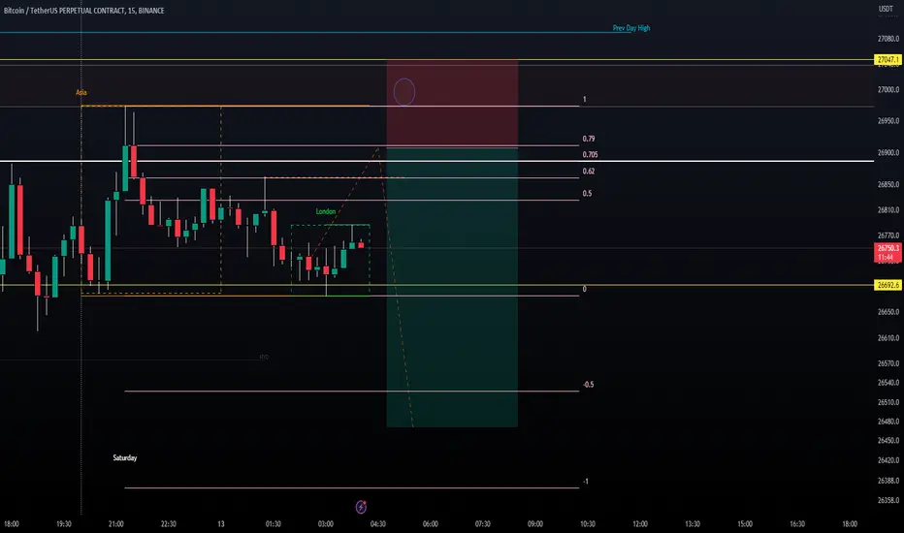904x533 pixels.
Task: Click 26388.0 on the price axis
Action: 888,481
